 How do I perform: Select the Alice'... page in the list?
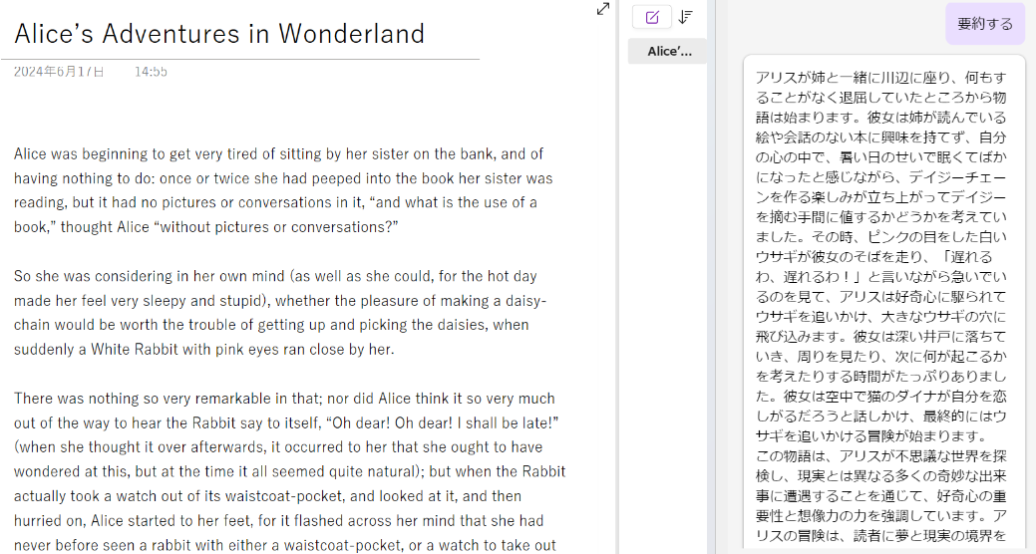(667, 52)
